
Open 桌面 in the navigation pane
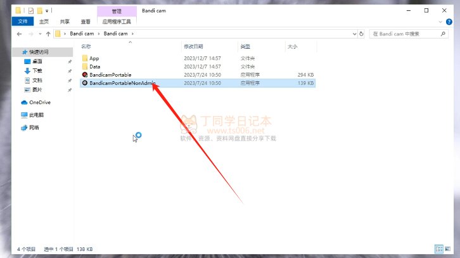(x=37, y=61)
